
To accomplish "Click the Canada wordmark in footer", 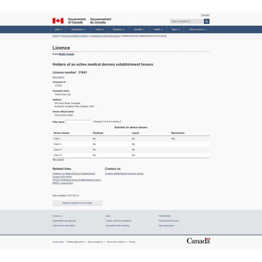I will 198,241.
